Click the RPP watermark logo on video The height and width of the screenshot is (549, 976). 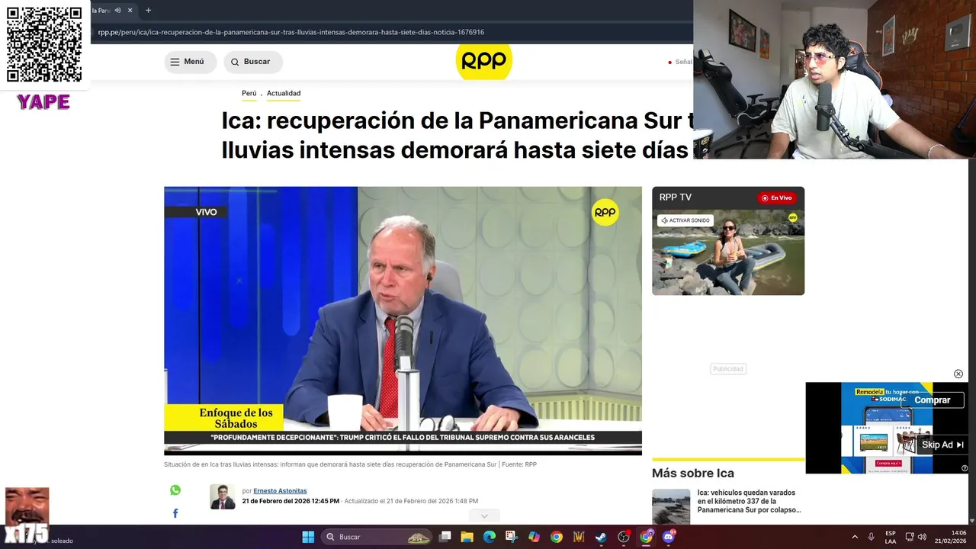tap(605, 212)
